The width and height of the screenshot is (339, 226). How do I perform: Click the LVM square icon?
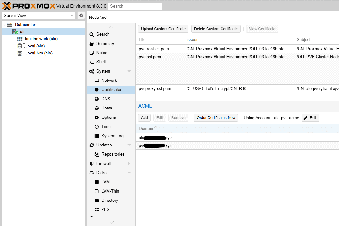[97, 182]
